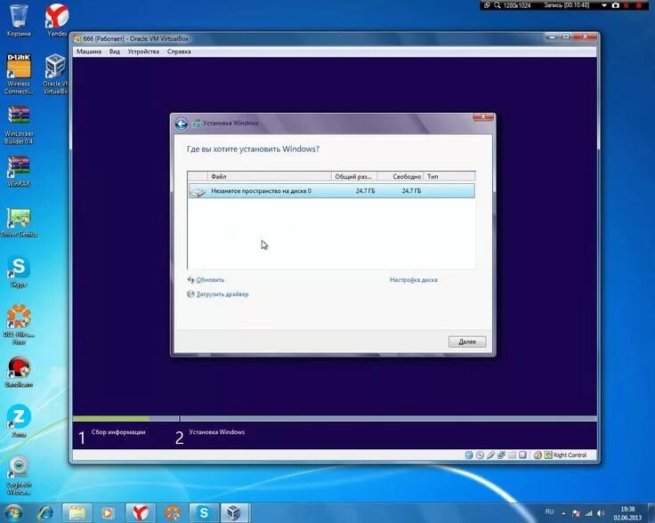Click the USB devices icon in VirtualBox status bar
Image resolution: width=655 pixels, height=523 pixels.
tap(491, 455)
